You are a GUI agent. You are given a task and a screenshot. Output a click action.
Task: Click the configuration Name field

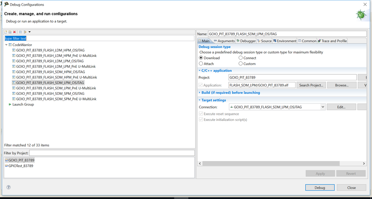pyautogui.click(x=287, y=34)
